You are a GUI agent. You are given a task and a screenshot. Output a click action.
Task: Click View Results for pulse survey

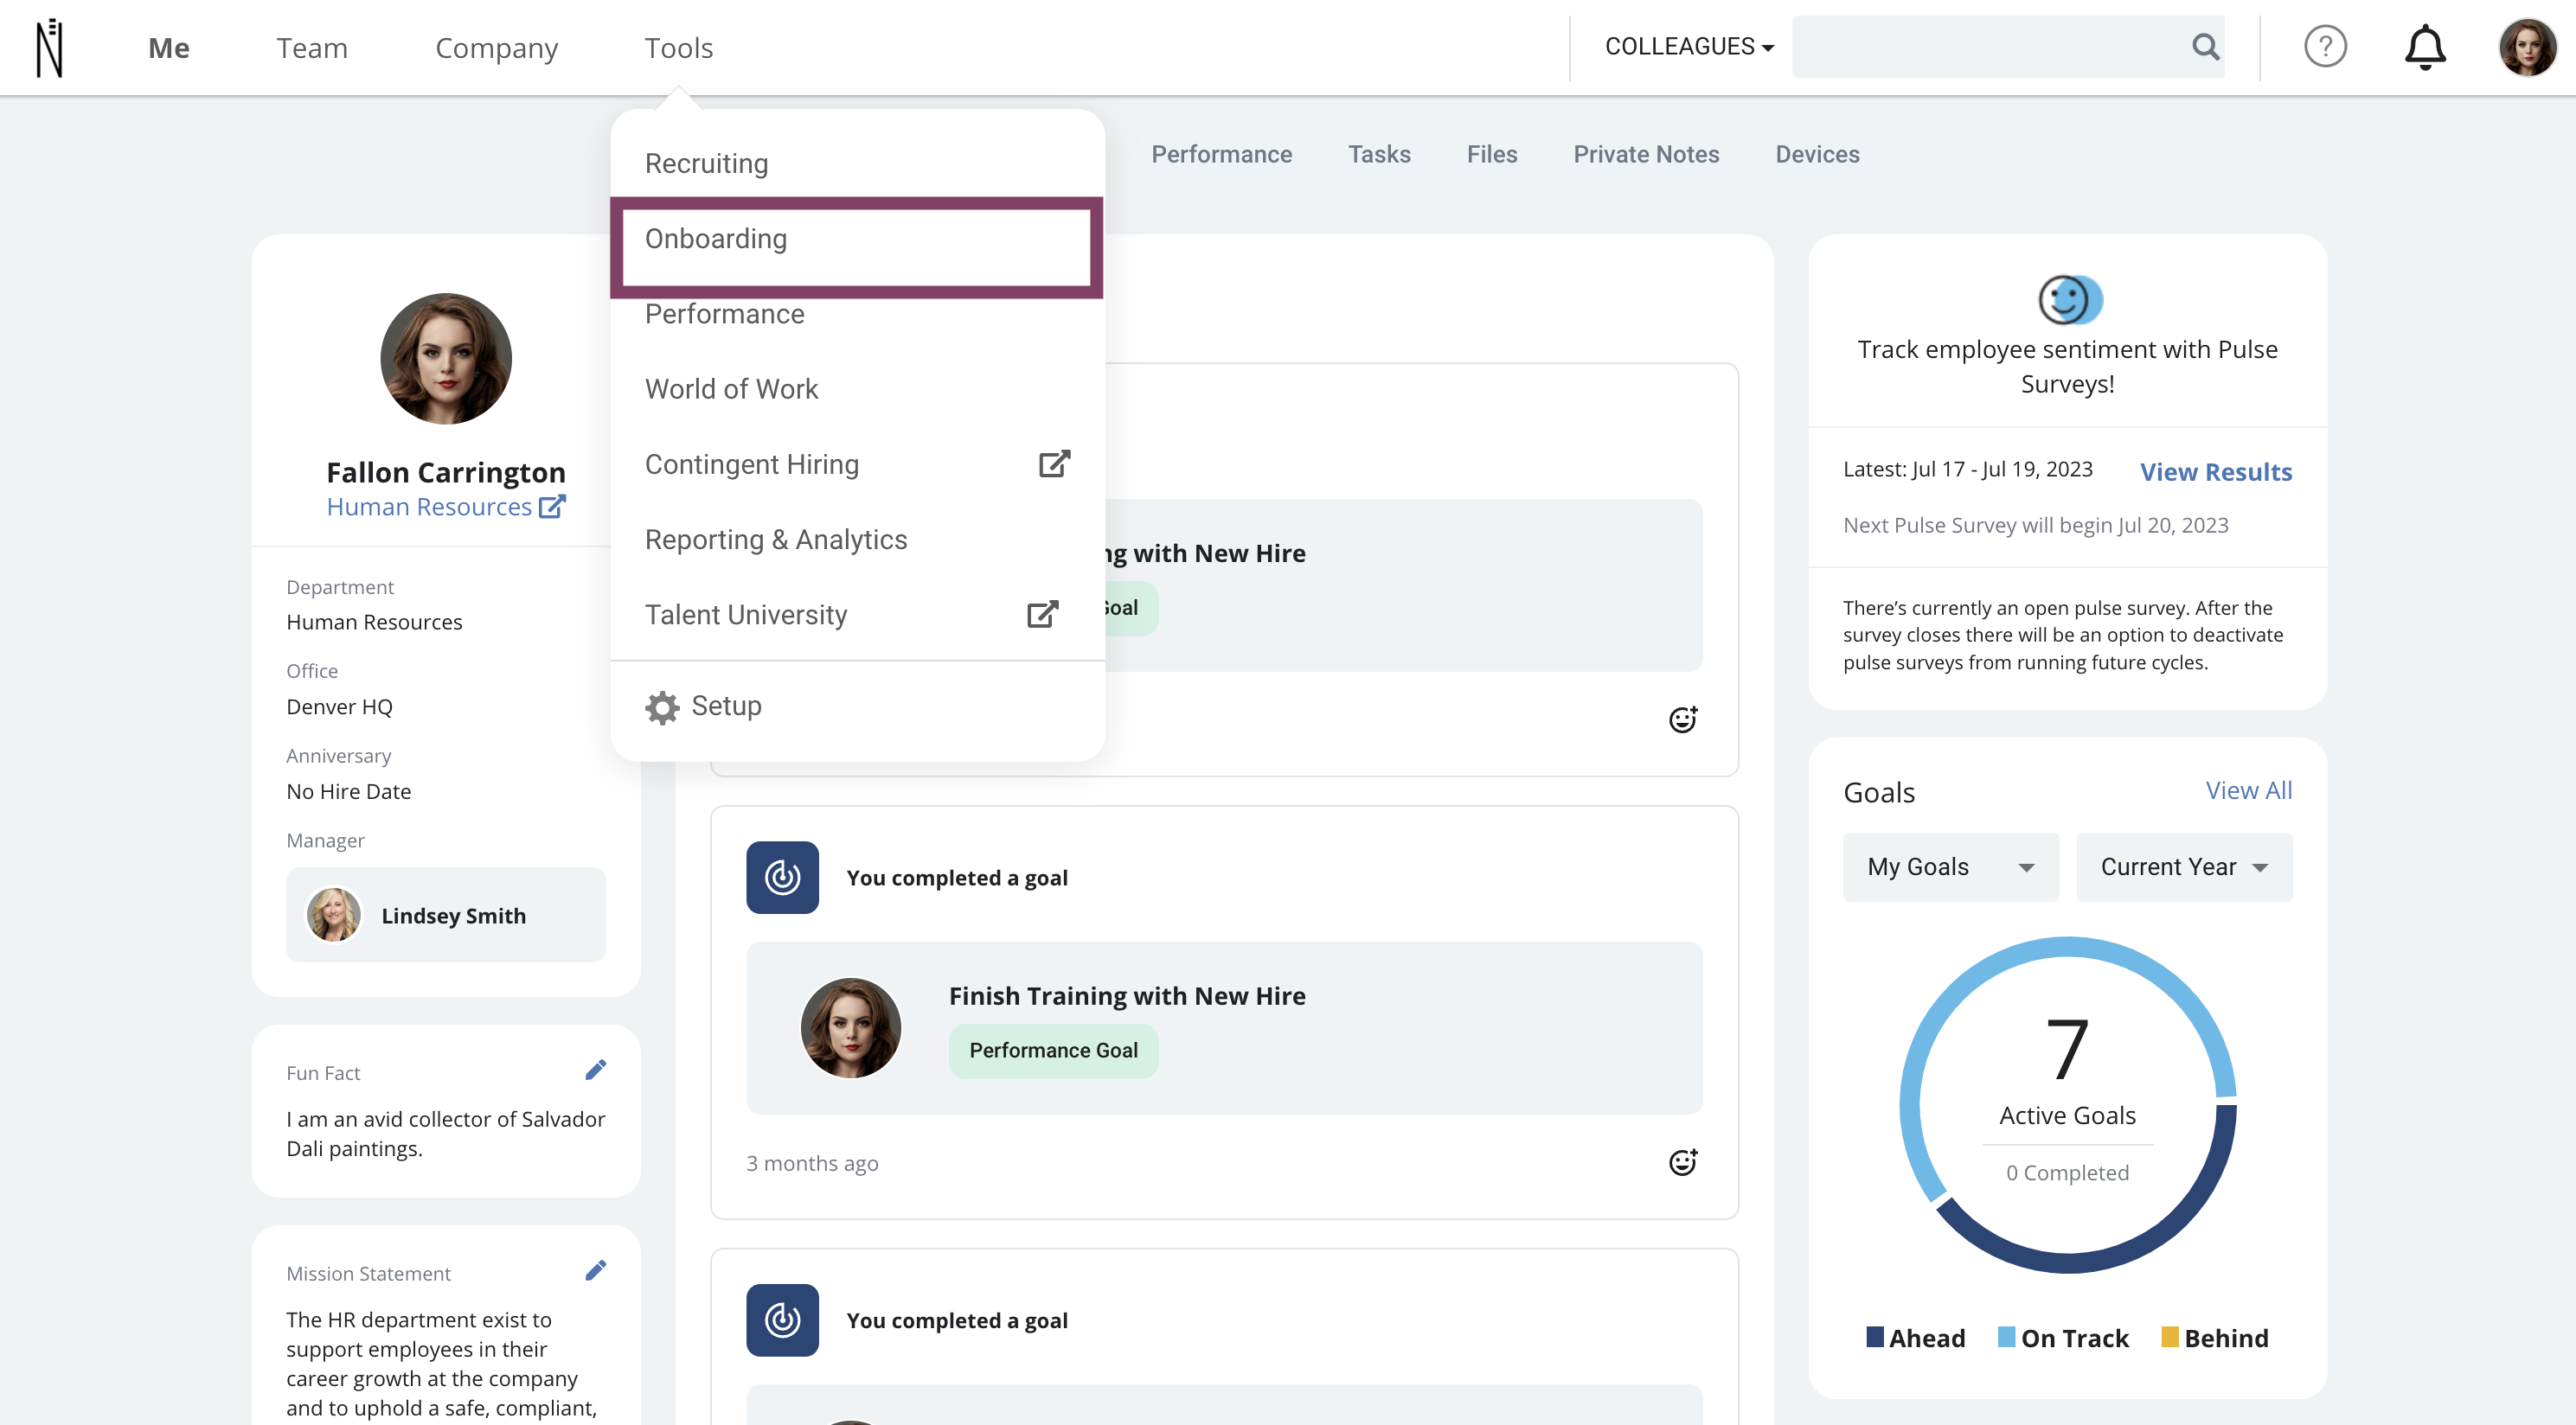[x=2216, y=471]
